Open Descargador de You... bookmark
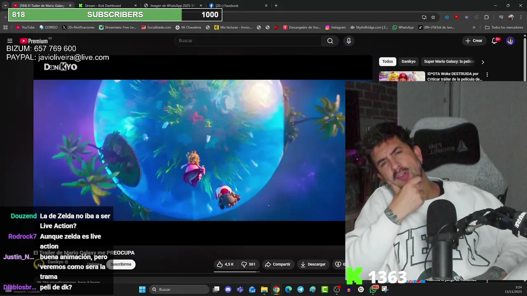527x296 pixels. point(302,28)
